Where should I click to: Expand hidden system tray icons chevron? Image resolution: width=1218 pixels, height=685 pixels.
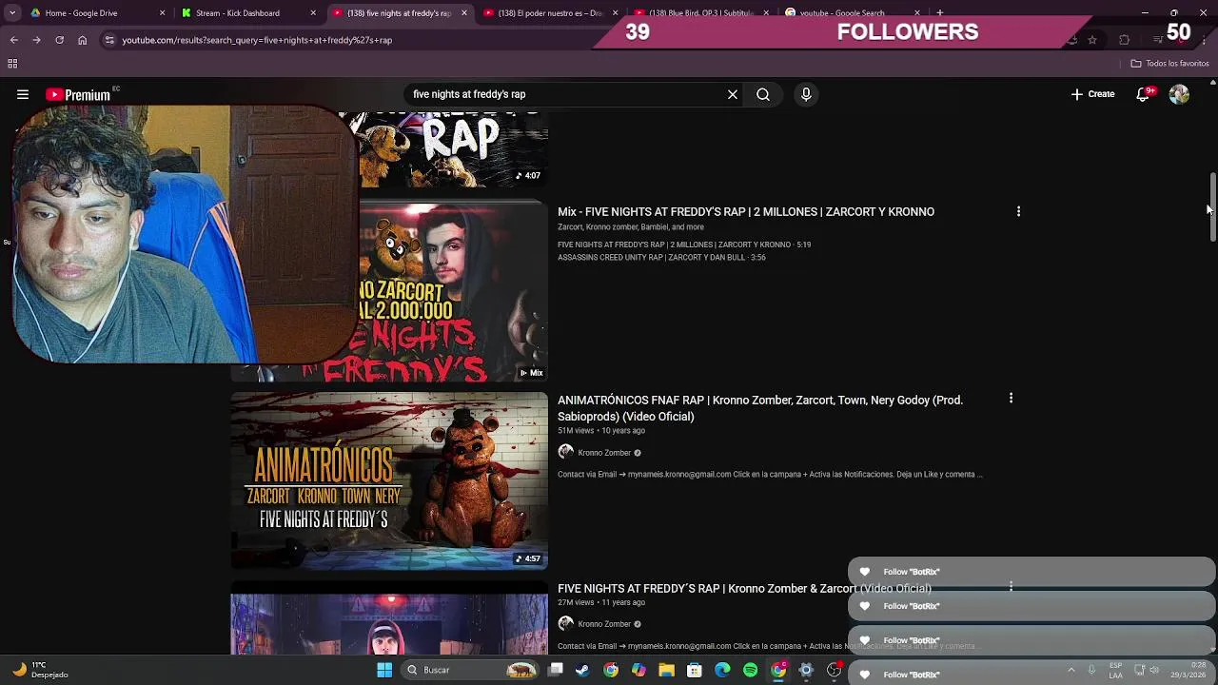(1071, 670)
